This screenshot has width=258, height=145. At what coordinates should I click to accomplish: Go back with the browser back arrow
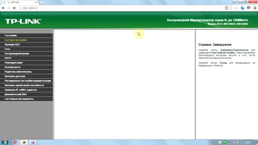tap(3, 8)
